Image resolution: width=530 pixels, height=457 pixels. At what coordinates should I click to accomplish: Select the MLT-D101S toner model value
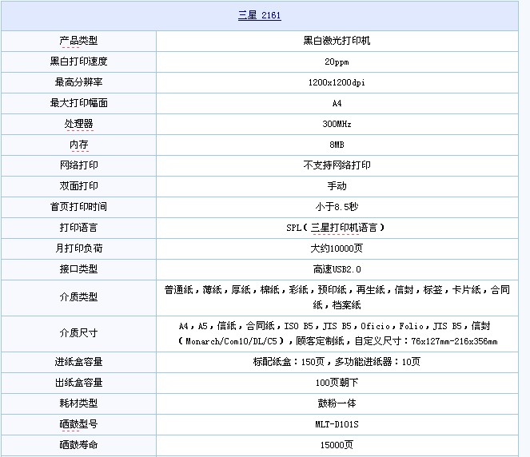[337, 424]
